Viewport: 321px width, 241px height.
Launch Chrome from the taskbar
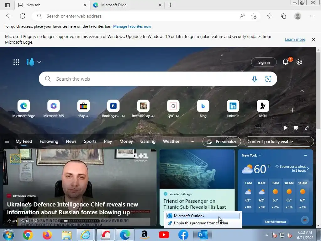(28, 235)
